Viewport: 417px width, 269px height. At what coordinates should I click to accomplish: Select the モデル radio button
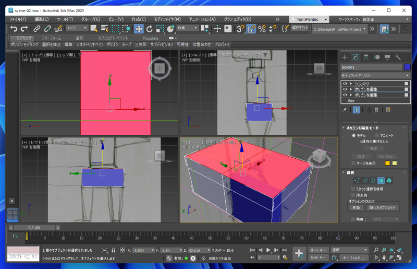[x=353, y=135]
